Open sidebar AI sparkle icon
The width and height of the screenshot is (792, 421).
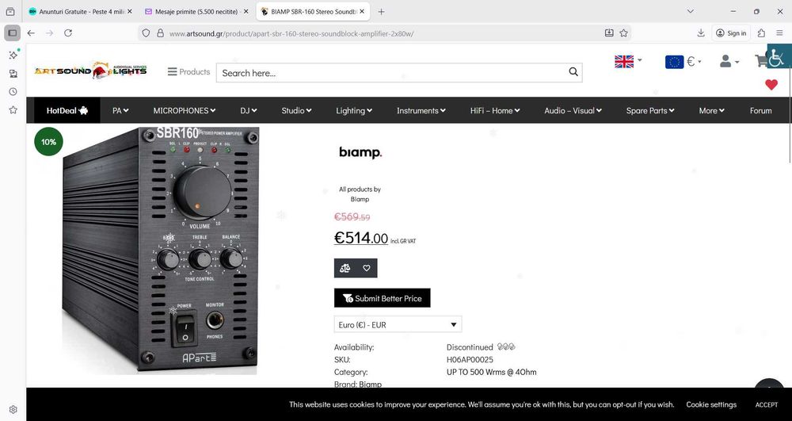pyautogui.click(x=13, y=55)
